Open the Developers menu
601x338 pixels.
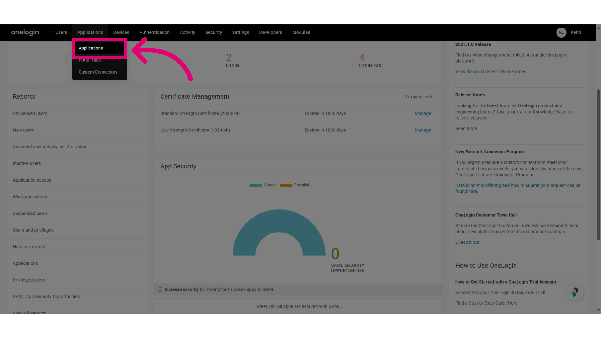tap(271, 33)
